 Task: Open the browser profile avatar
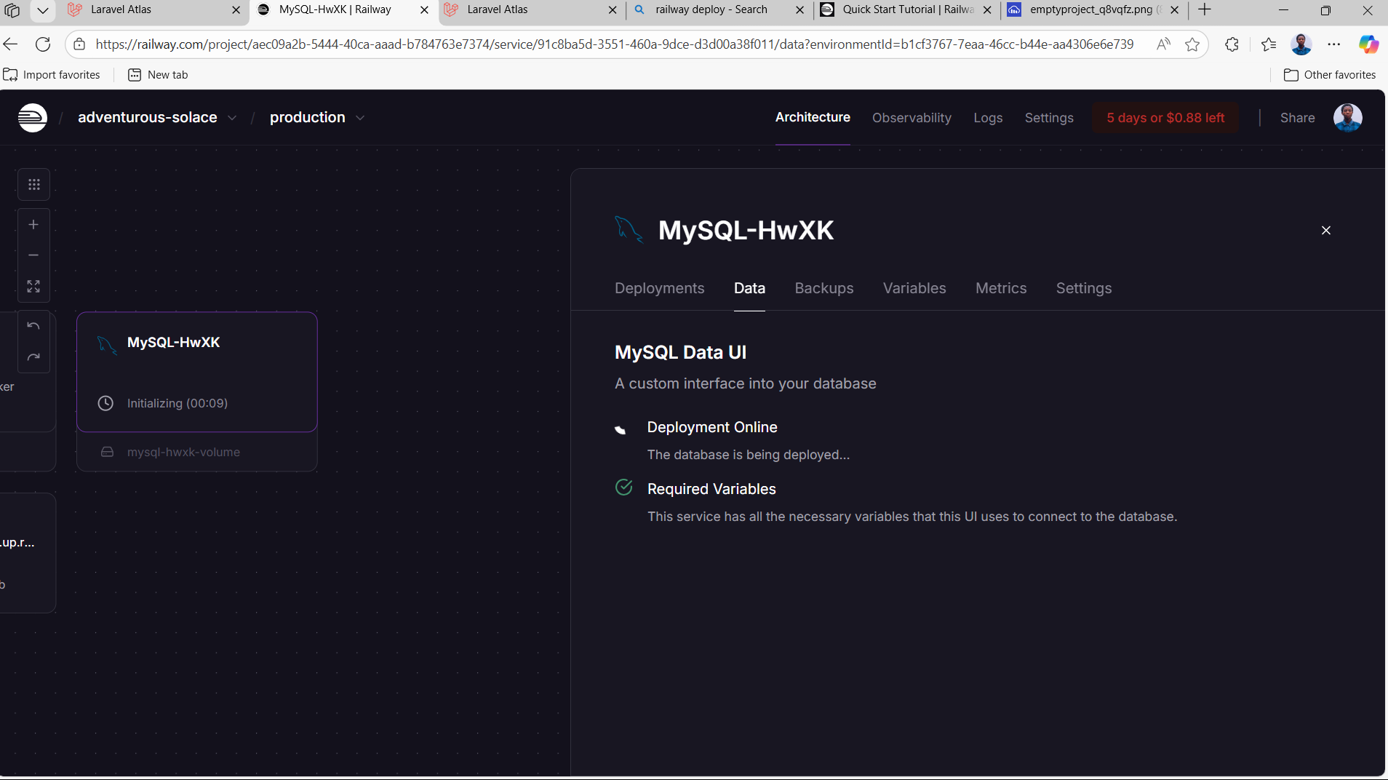click(1301, 44)
